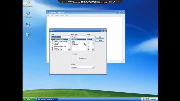
Task: Click the size list scrollbar thumb
Action: coord(93,43)
